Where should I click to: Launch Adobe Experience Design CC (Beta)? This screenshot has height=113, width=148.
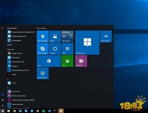click(x=21, y=100)
